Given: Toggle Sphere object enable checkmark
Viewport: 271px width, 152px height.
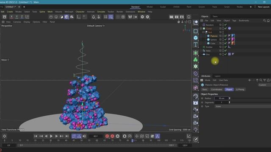Looking at the screenshot, I should 225,39.
